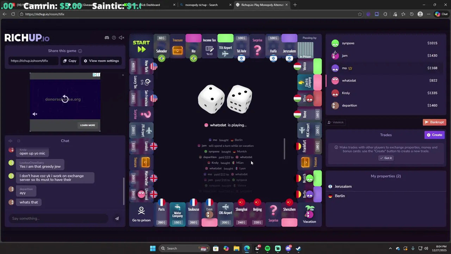Image resolution: width=451 pixels, height=254 pixels.
Task: Click the Bankrupt button
Action: click(x=434, y=122)
